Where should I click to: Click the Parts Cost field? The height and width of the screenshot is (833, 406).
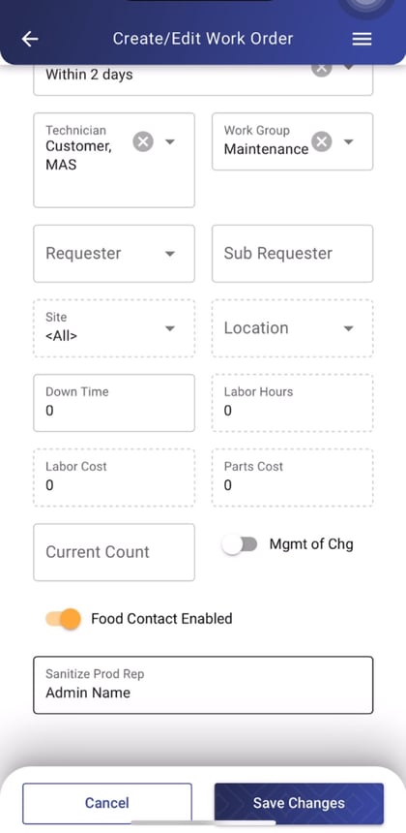(293, 478)
